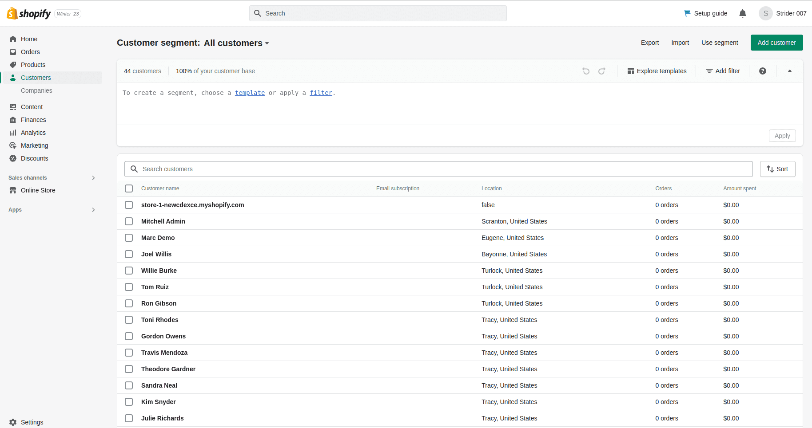
Task: Click the Orders column header
Action: 663,188
